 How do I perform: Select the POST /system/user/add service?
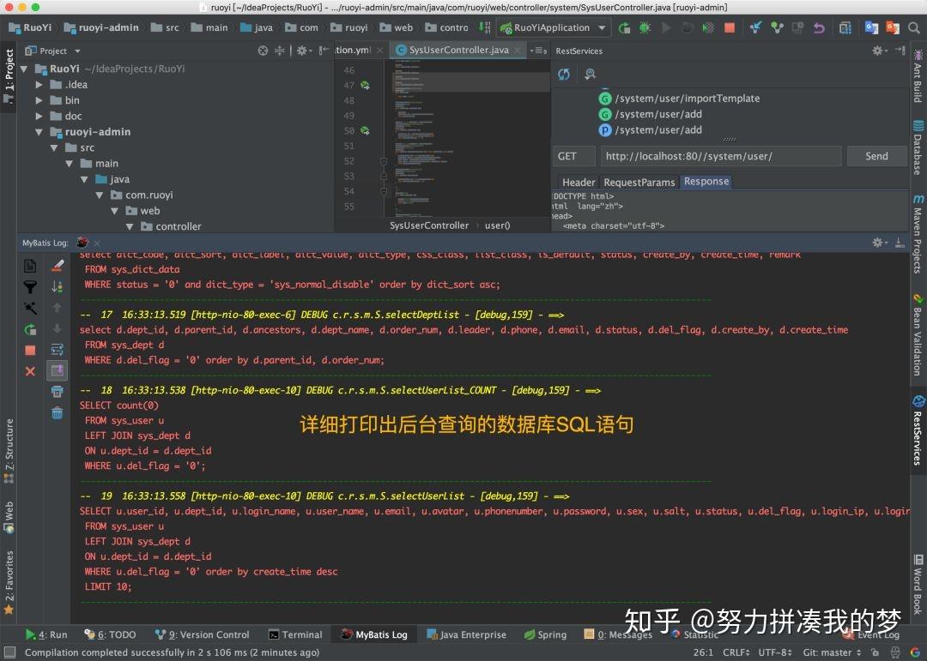(651, 130)
